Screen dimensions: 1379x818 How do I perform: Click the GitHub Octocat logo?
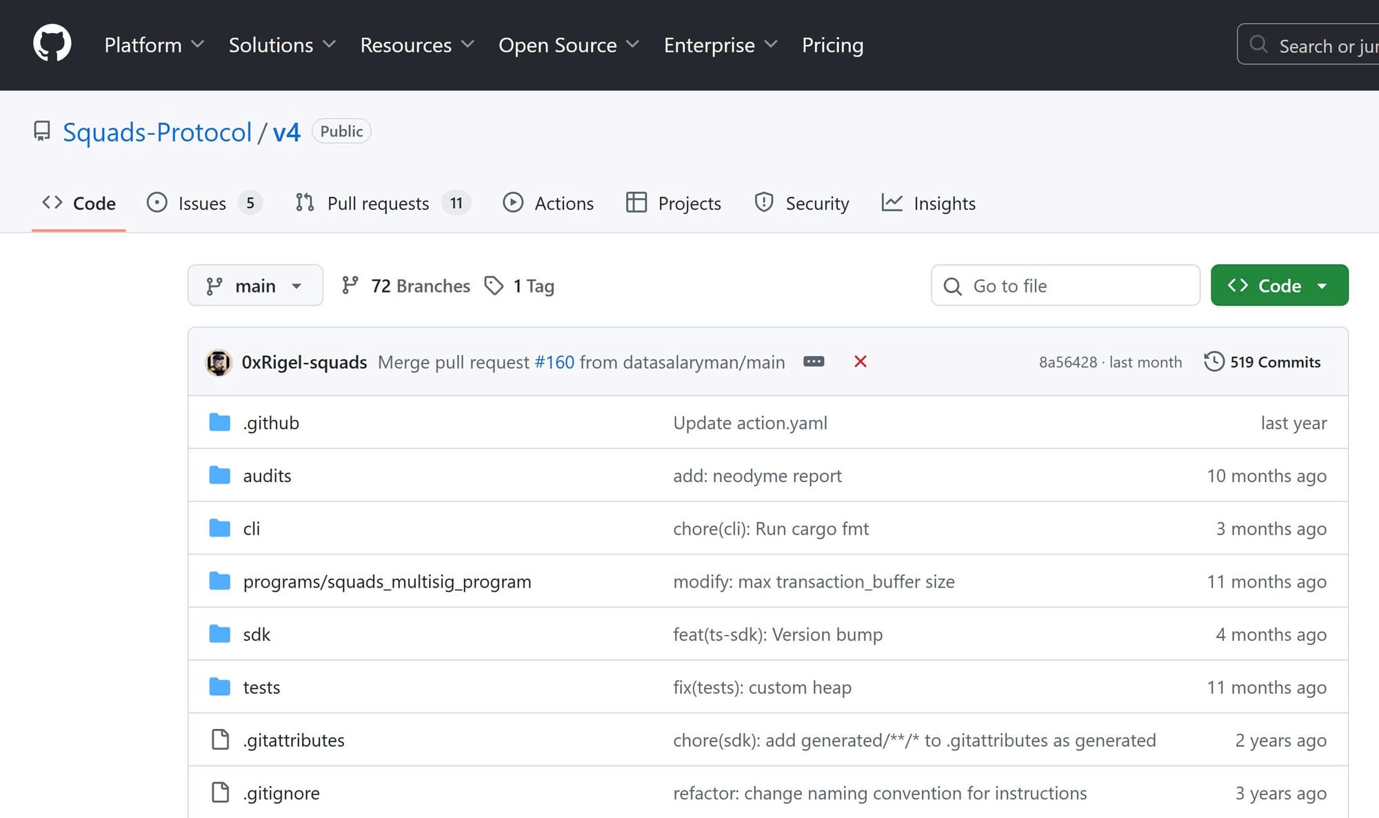pyautogui.click(x=52, y=43)
